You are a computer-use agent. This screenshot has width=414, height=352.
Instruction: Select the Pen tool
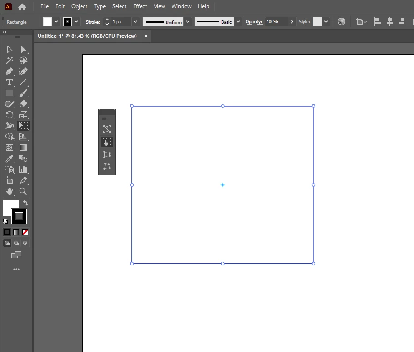[10, 71]
